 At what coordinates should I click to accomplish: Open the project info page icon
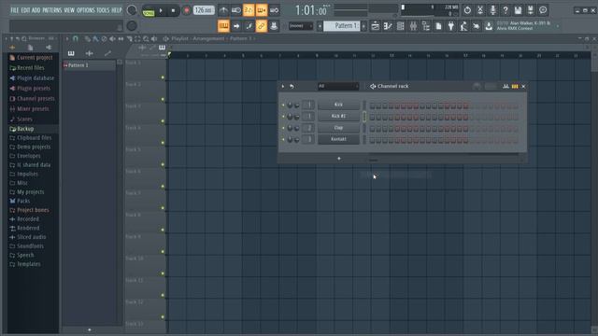pos(438,26)
